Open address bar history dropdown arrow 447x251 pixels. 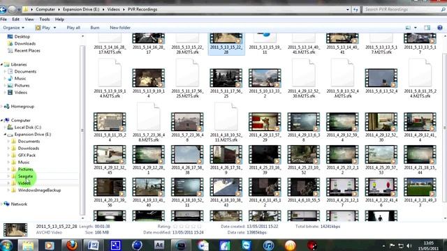pos(348,9)
